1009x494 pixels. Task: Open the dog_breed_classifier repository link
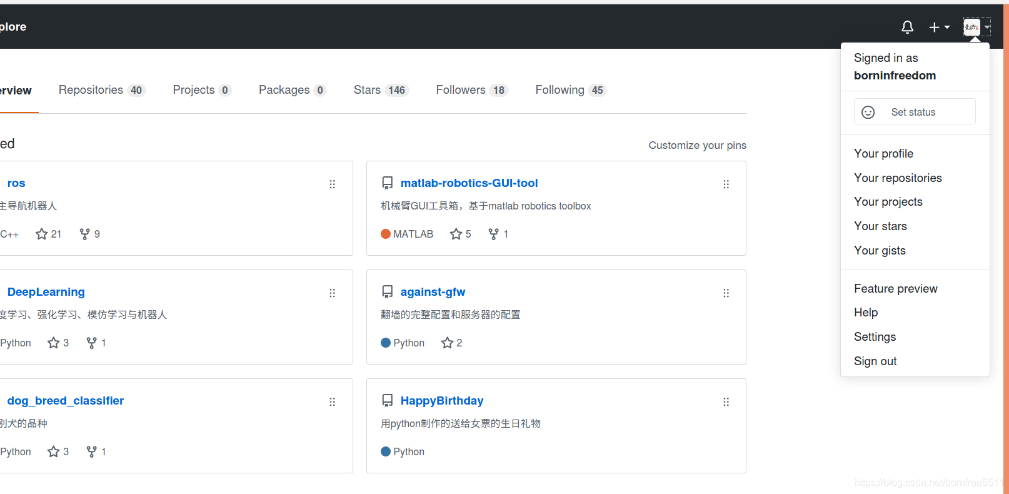(65, 400)
